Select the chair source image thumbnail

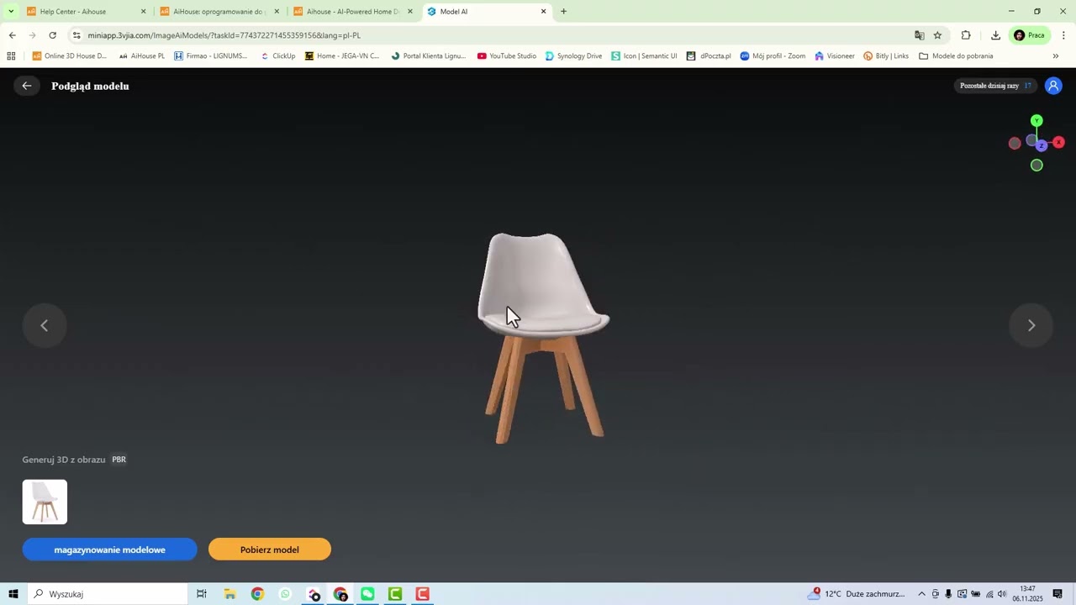pyautogui.click(x=45, y=502)
